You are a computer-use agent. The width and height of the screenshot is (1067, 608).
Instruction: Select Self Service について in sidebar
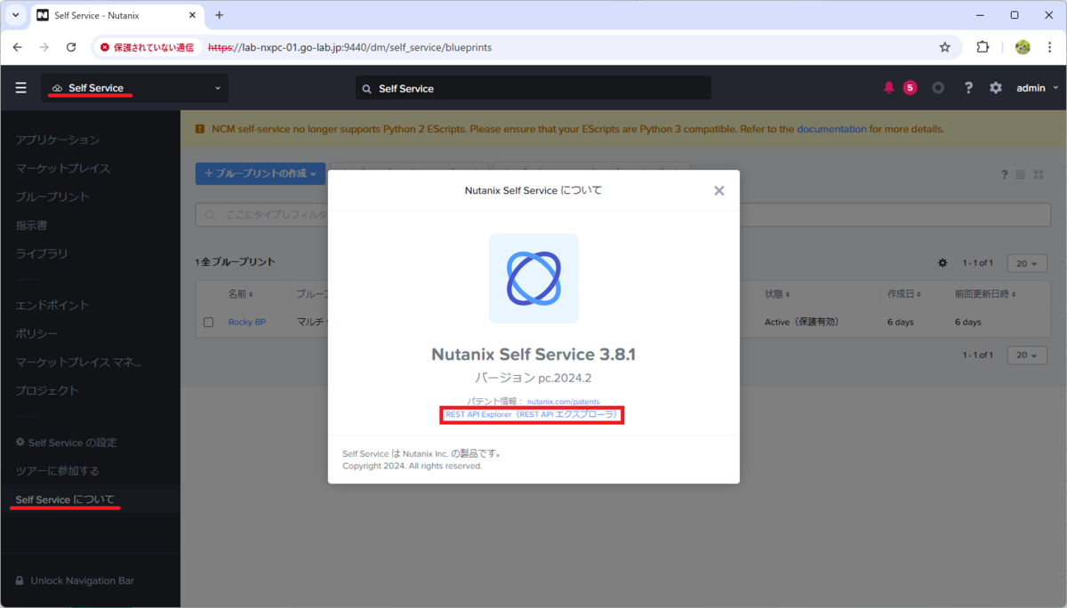click(x=65, y=500)
